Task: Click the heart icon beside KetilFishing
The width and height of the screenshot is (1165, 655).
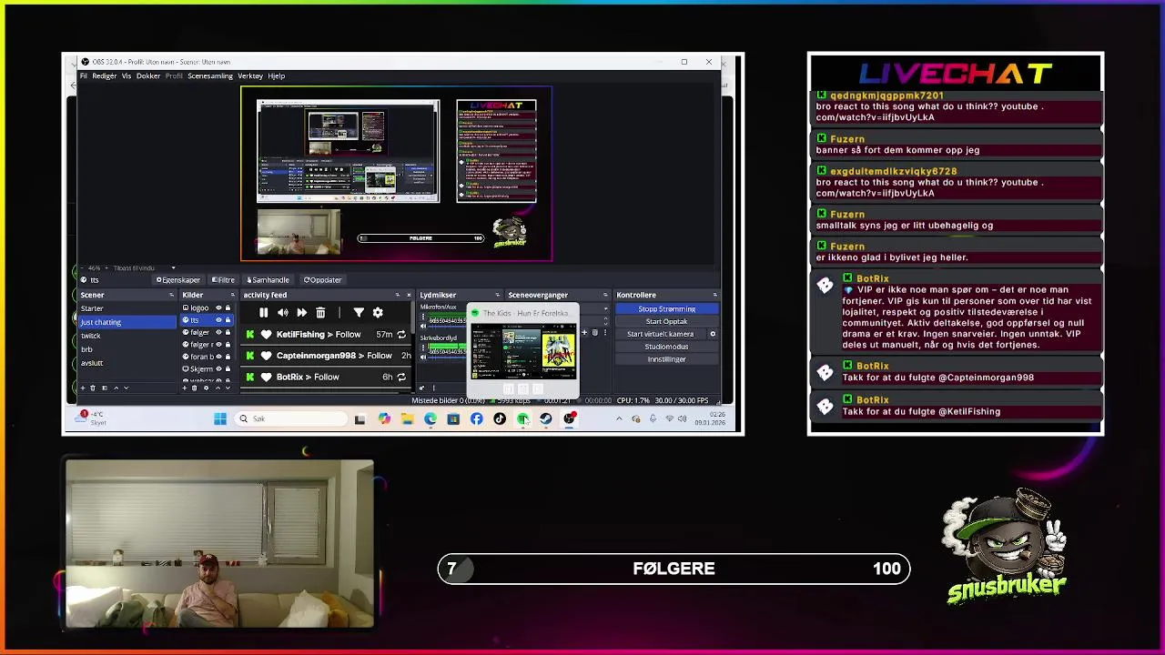Action: pyautogui.click(x=266, y=335)
